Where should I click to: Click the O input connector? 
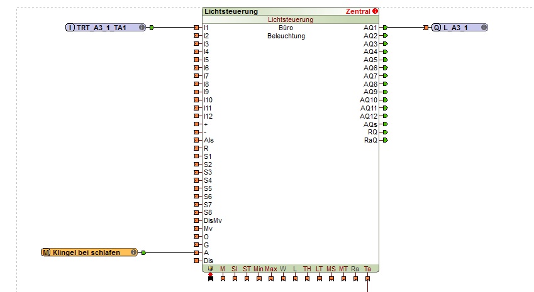196,237
